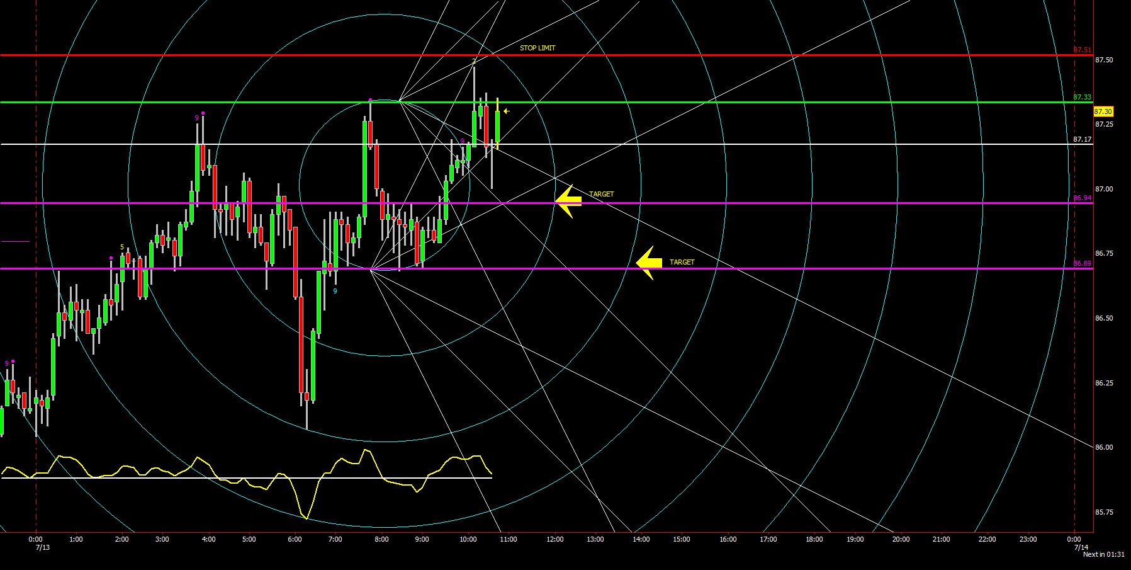Click the 12:00 time axis label
This screenshot has width=1131, height=570.
click(554, 539)
